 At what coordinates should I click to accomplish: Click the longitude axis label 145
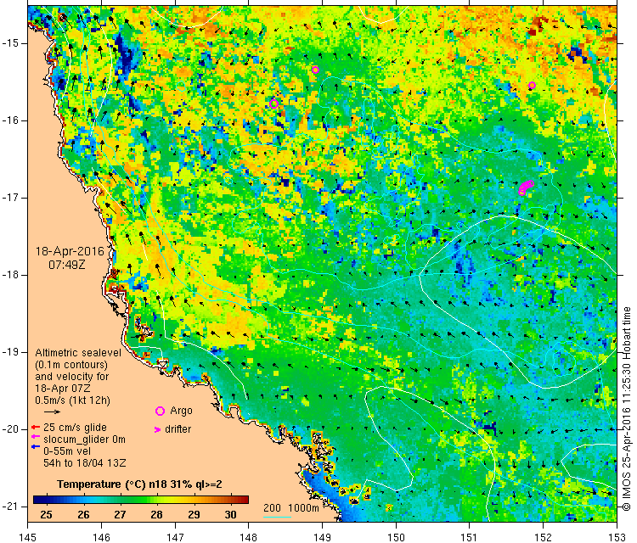pos(28,537)
